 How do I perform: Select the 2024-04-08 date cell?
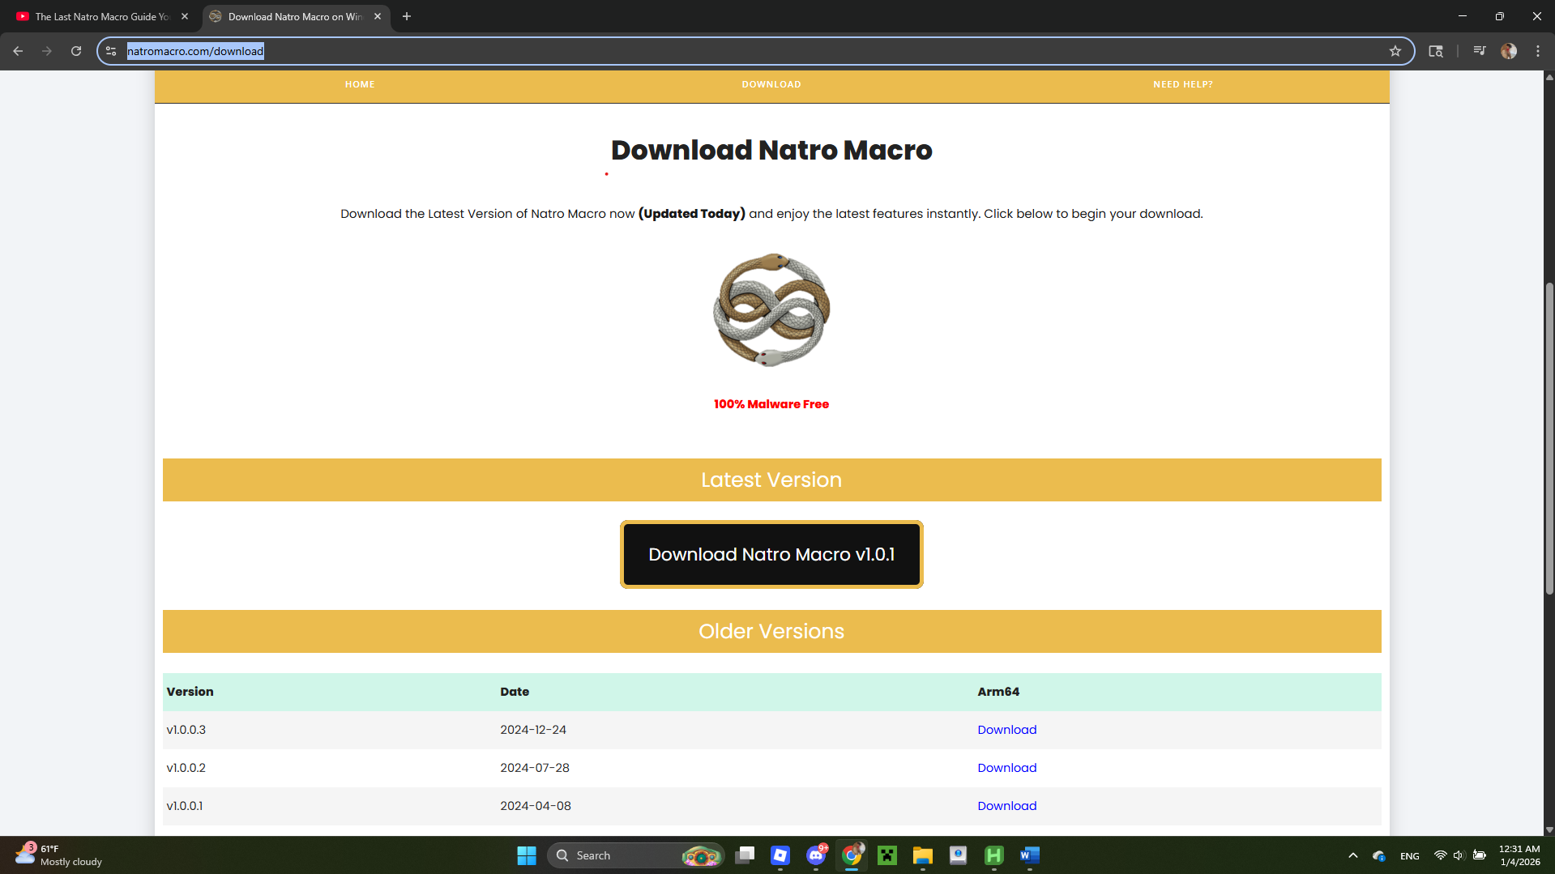(536, 806)
